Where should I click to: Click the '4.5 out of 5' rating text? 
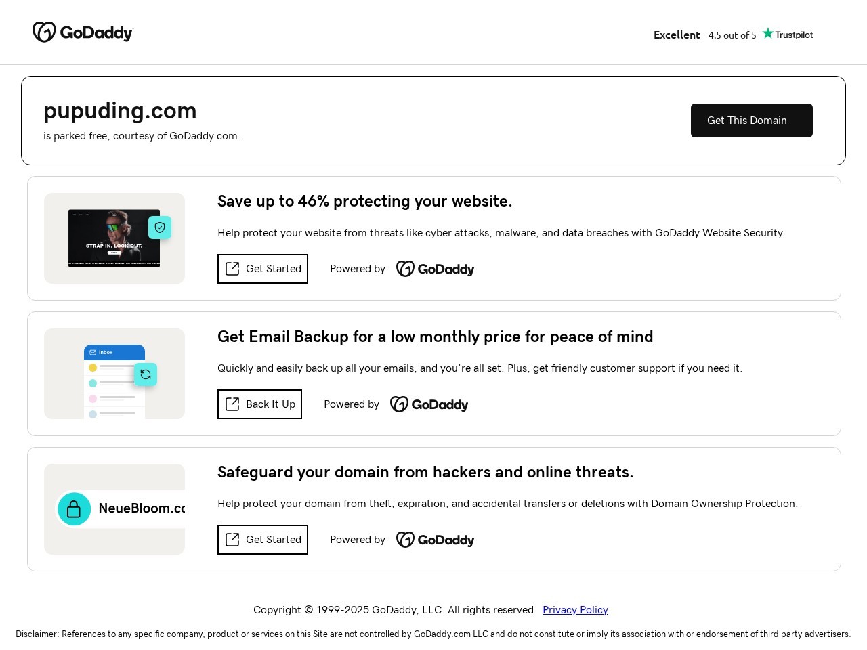click(x=732, y=35)
